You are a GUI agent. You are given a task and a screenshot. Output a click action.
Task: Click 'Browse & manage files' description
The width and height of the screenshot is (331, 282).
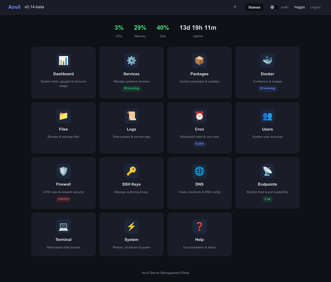click(63, 137)
